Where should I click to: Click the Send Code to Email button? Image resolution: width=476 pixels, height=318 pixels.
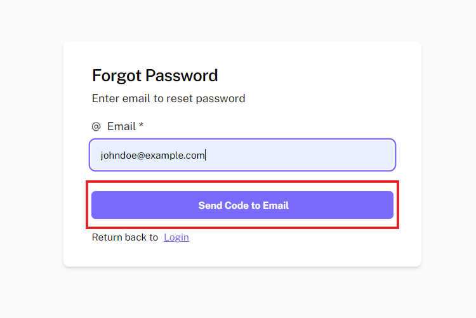click(x=242, y=205)
